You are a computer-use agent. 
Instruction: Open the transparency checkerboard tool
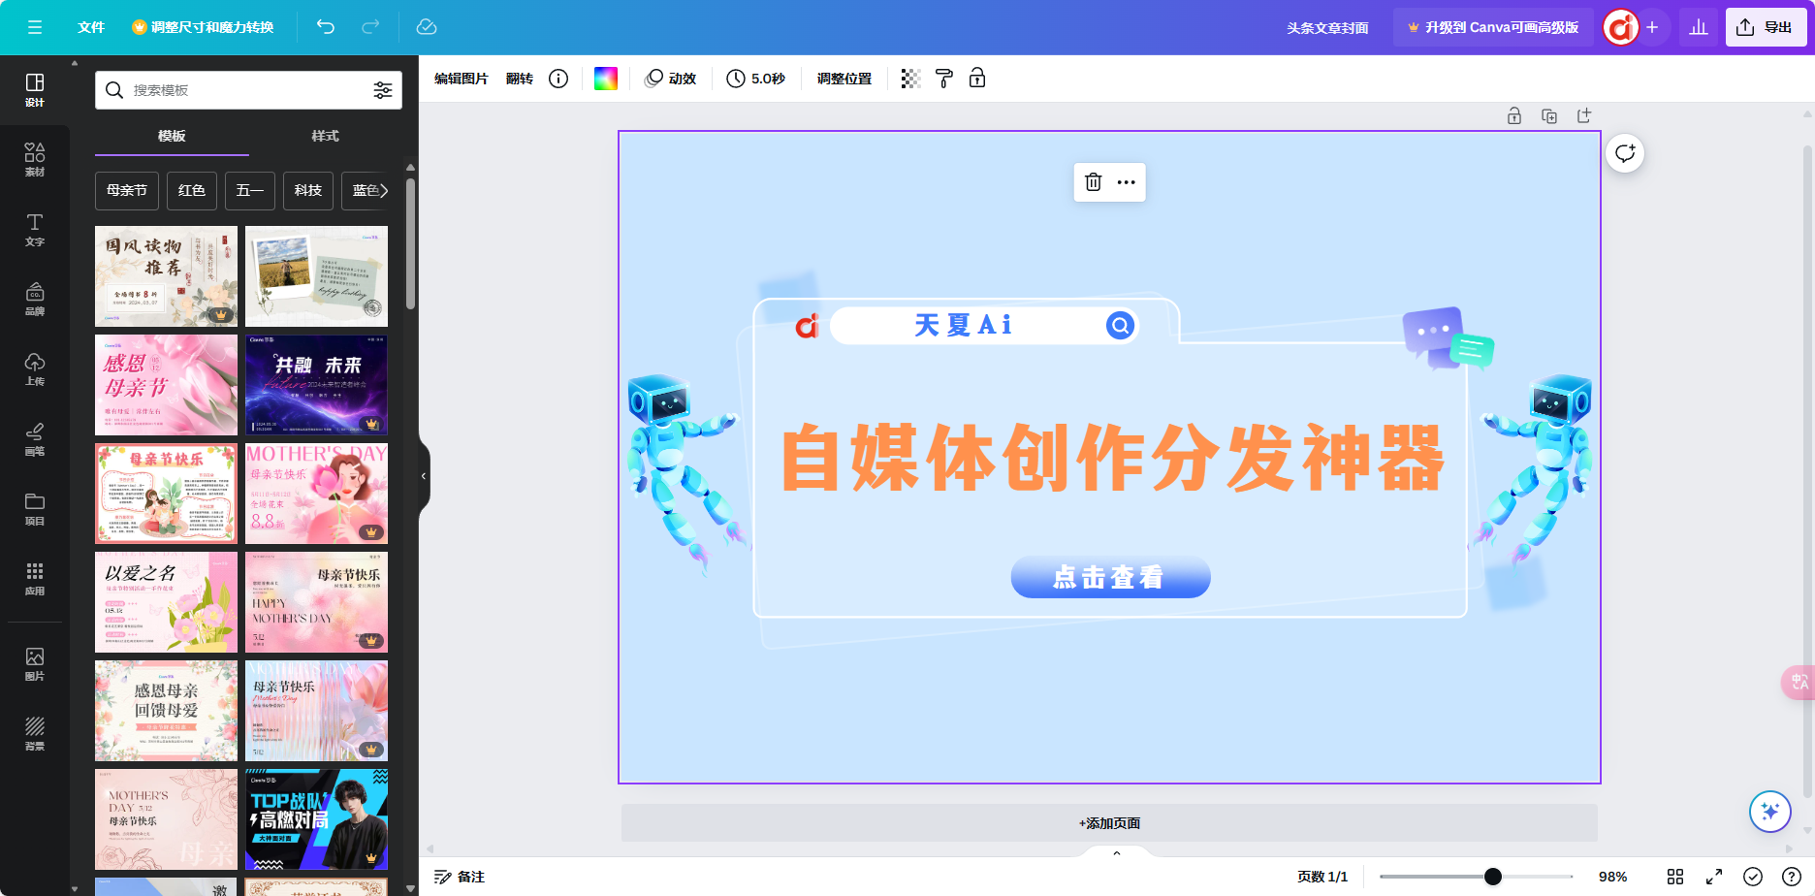pyautogui.click(x=910, y=79)
